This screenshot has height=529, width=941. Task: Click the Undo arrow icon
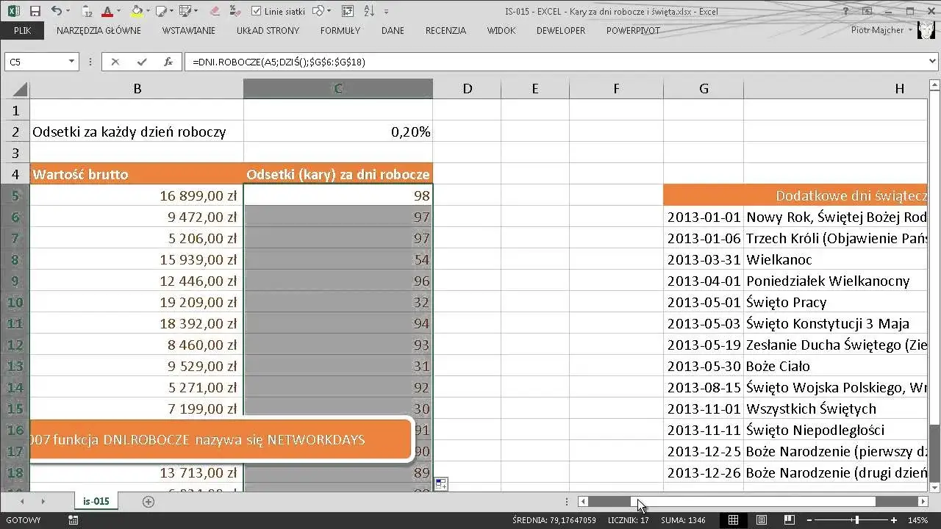coord(57,11)
